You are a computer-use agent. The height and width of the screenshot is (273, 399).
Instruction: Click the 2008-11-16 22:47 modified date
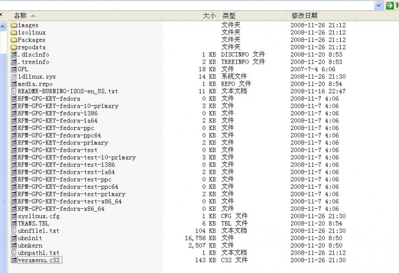click(x=318, y=91)
